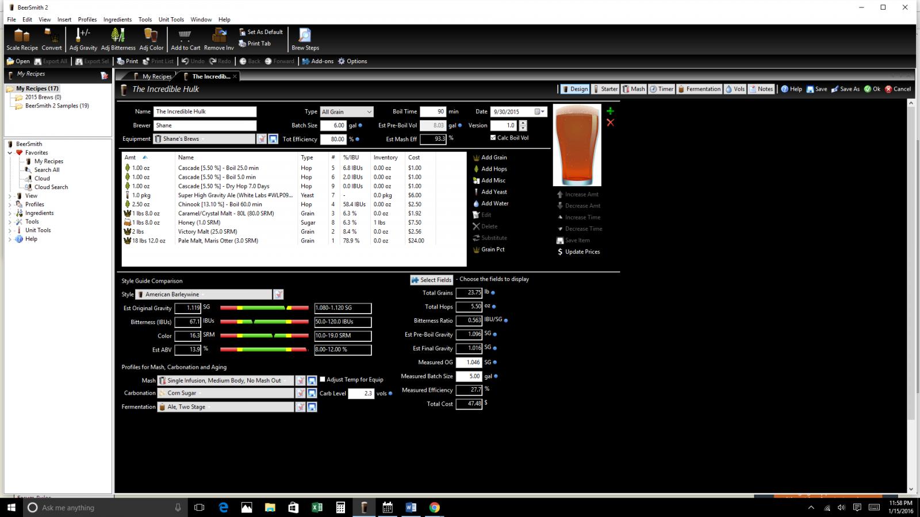
Task: Click the Select Fields button
Action: pos(431,280)
